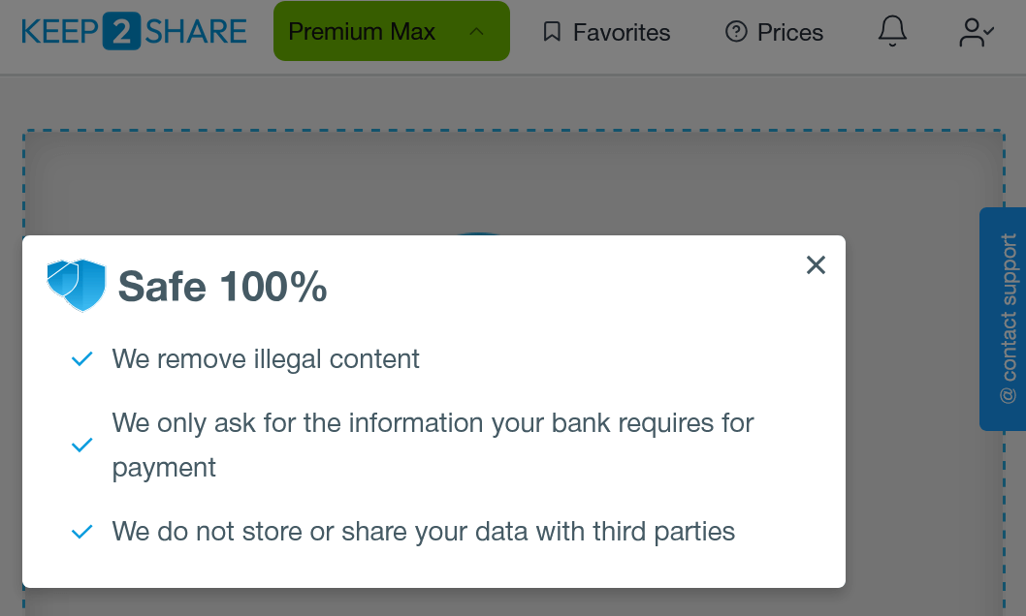Open notifications via the bell icon

pyautogui.click(x=892, y=31)
